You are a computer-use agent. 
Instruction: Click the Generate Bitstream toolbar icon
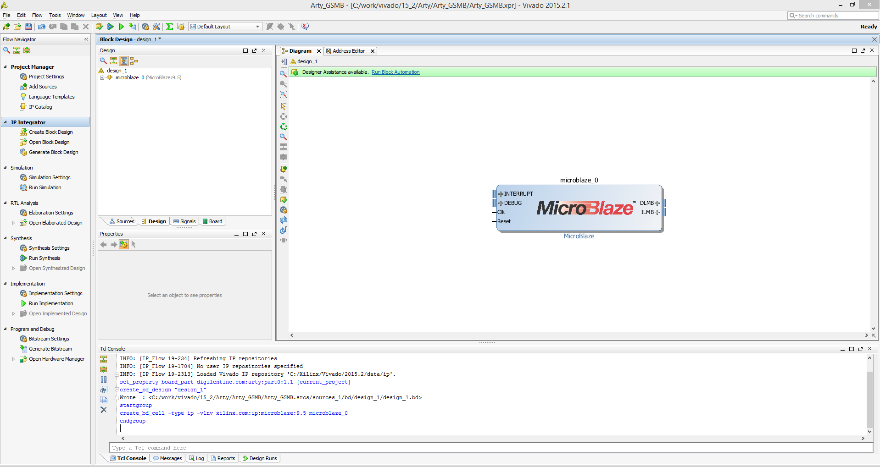133,27
